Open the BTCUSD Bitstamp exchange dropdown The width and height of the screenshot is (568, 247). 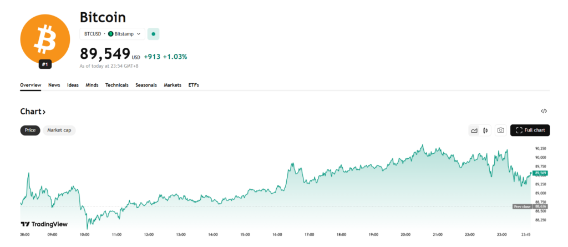pos(112,34)
